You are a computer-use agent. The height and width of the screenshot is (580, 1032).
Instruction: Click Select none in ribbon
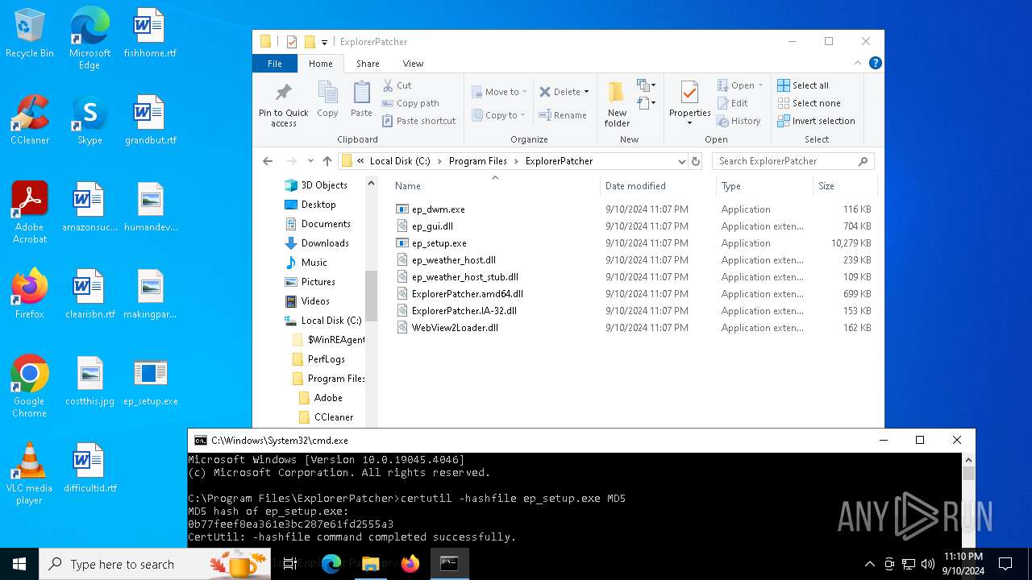pyautogui.click(x=809, y=103)
